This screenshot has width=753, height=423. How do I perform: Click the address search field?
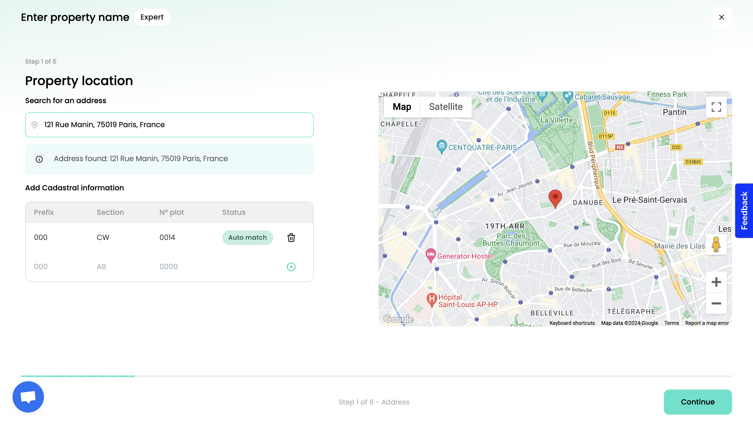(175, 125)
